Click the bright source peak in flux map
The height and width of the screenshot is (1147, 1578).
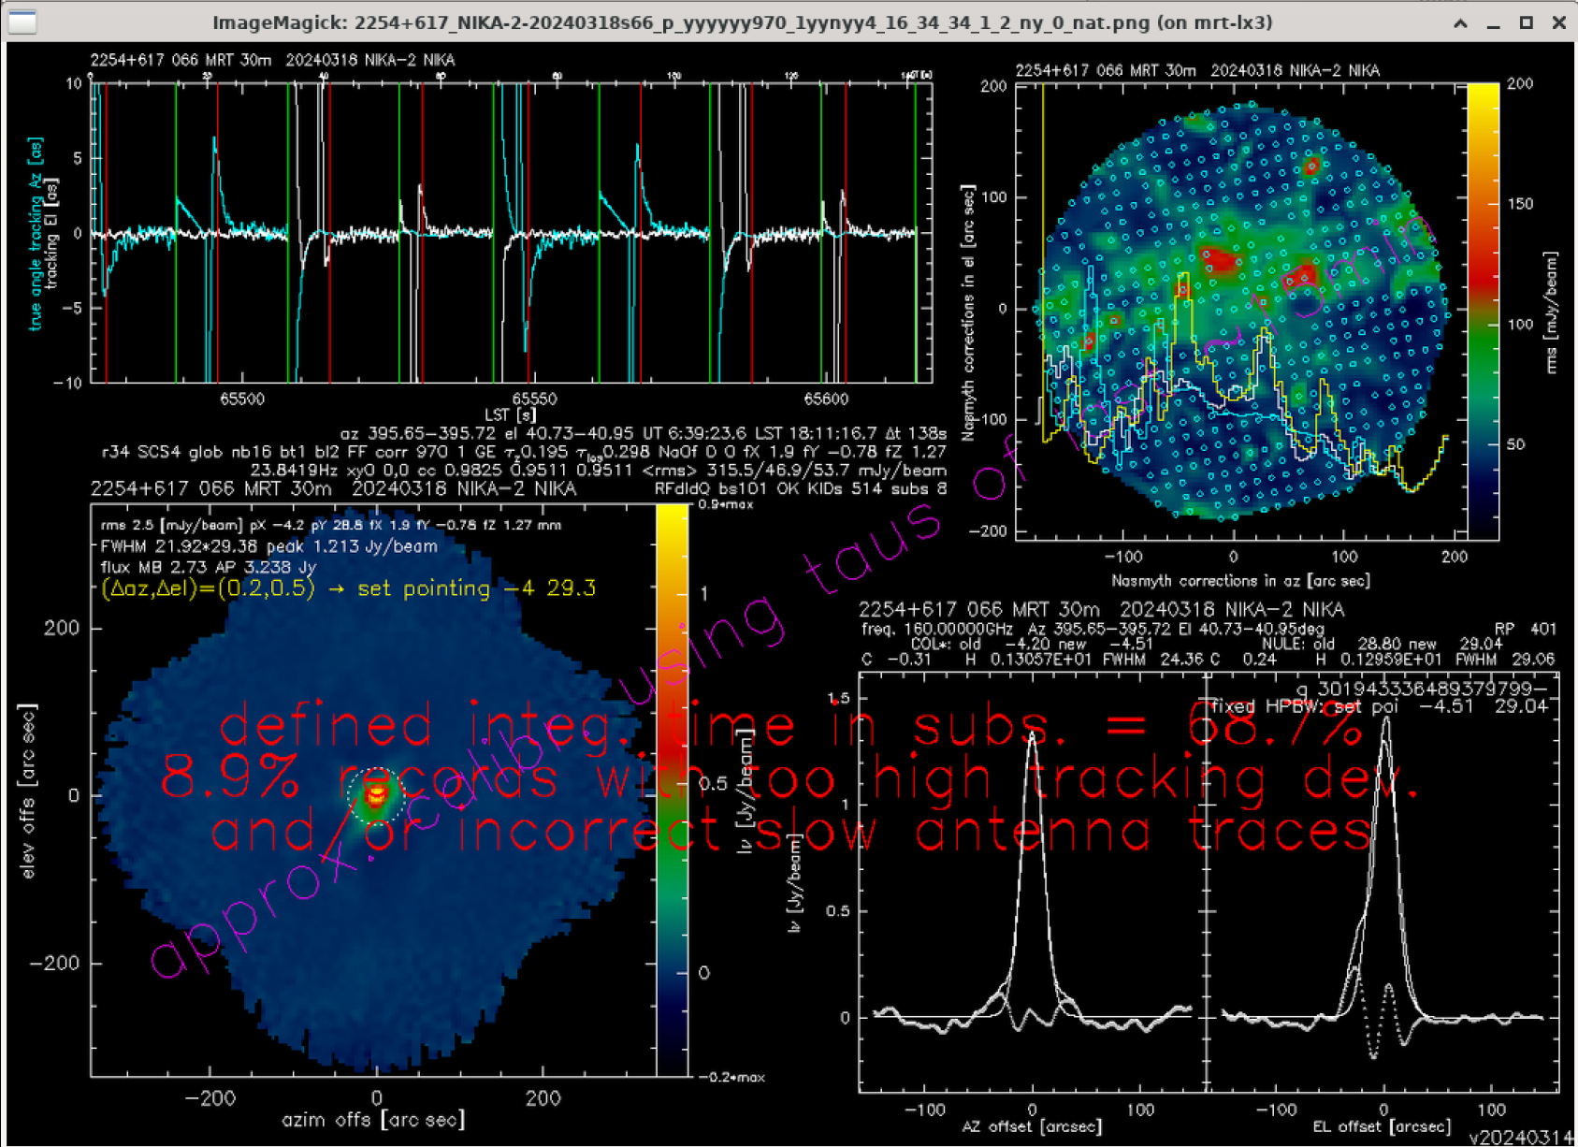click(376, 794)
